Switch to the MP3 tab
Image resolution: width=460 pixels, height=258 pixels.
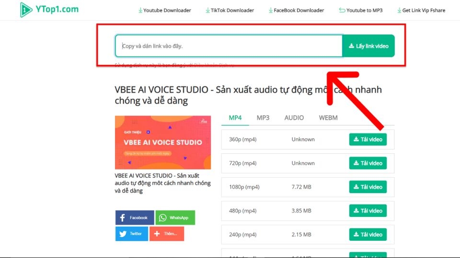point(263,118)
